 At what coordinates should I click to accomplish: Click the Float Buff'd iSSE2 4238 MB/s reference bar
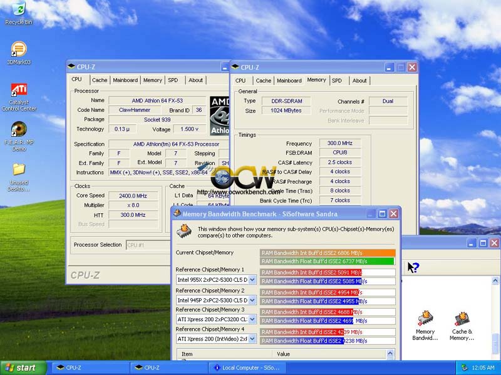pos(328,341)
